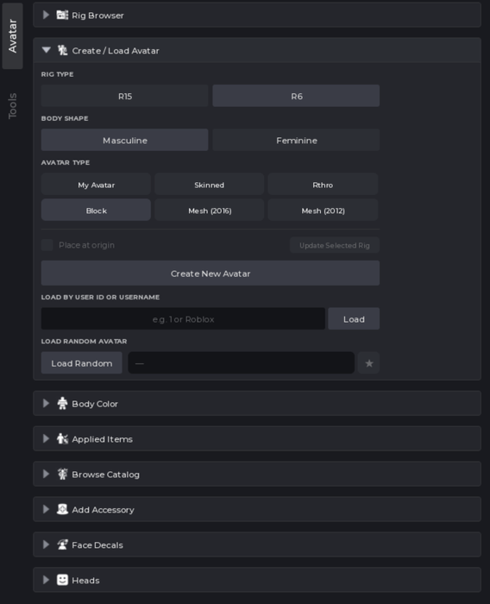Click Update Selected Rig button

pyautogui.click(x=335, y=245)
